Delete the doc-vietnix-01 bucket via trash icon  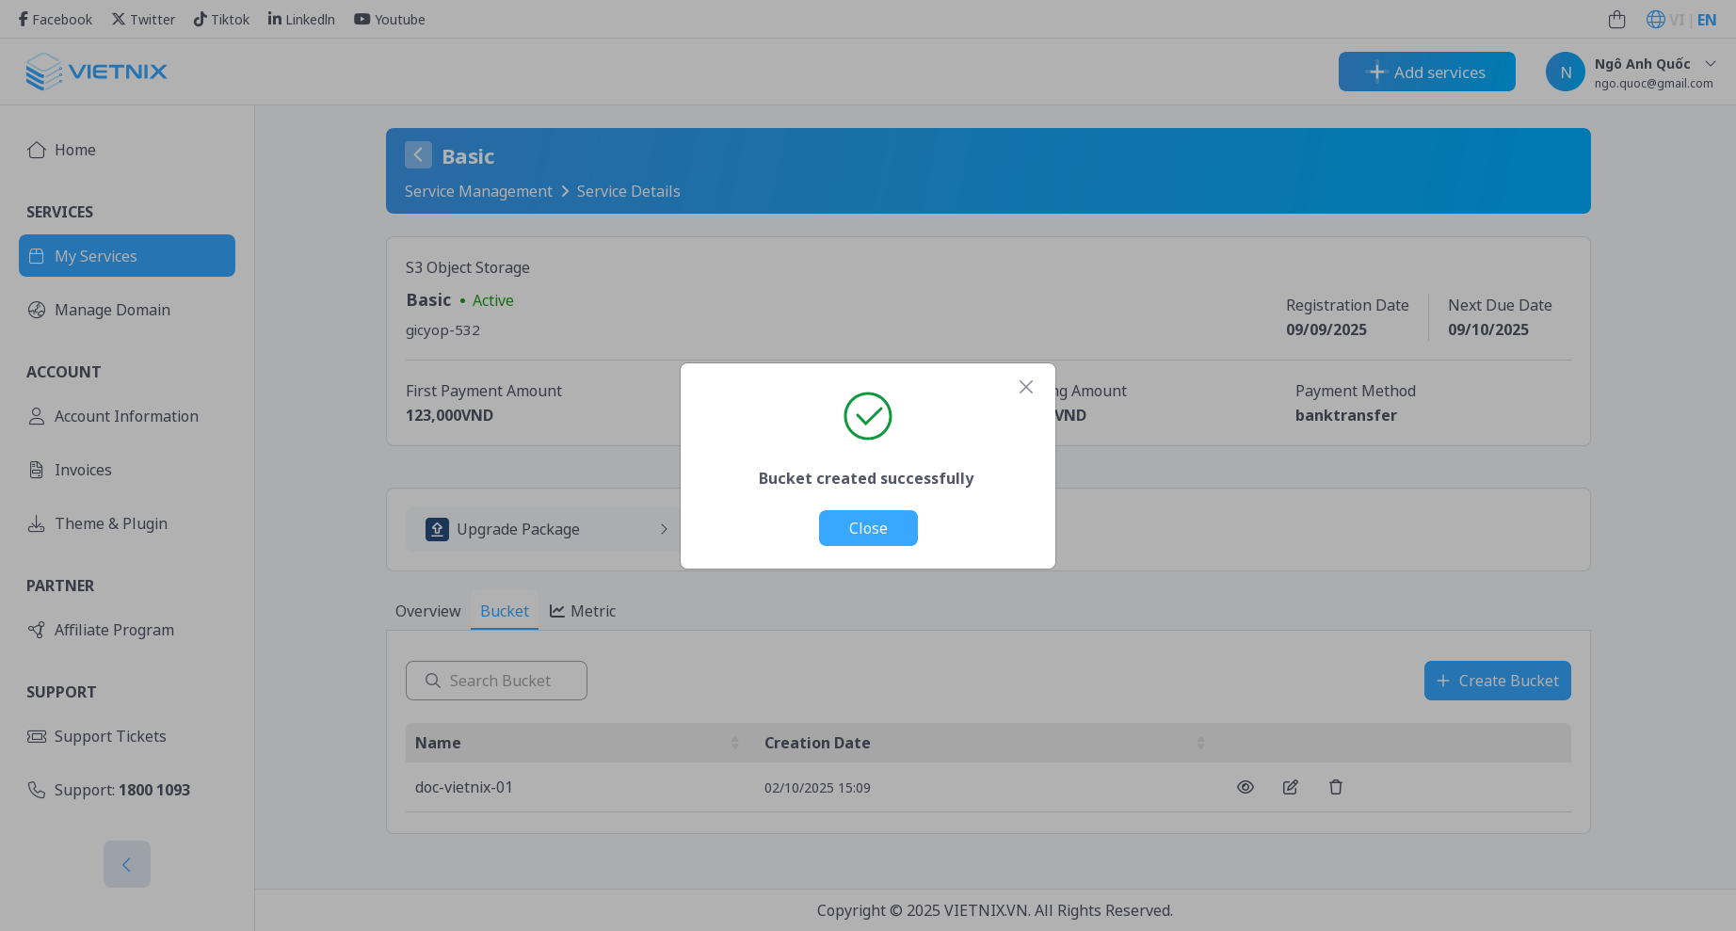(x=1335, y=787)
